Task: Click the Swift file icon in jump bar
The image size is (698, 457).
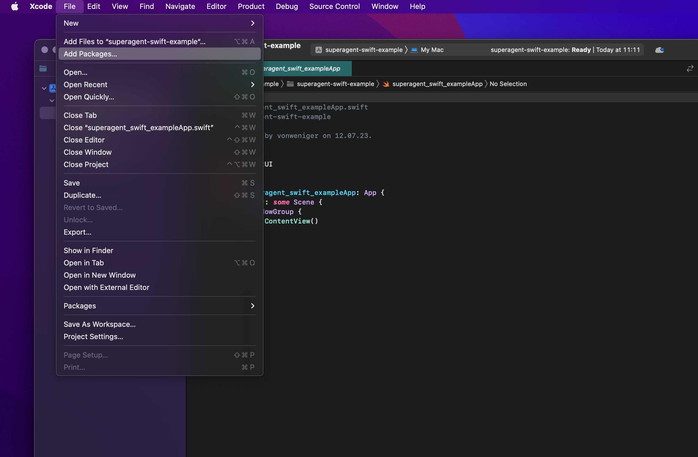Action: point(386,84)
